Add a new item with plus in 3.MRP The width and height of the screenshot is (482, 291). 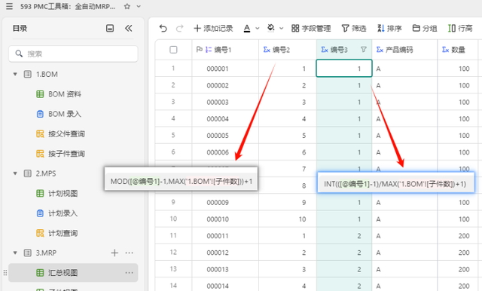(114, 253)
